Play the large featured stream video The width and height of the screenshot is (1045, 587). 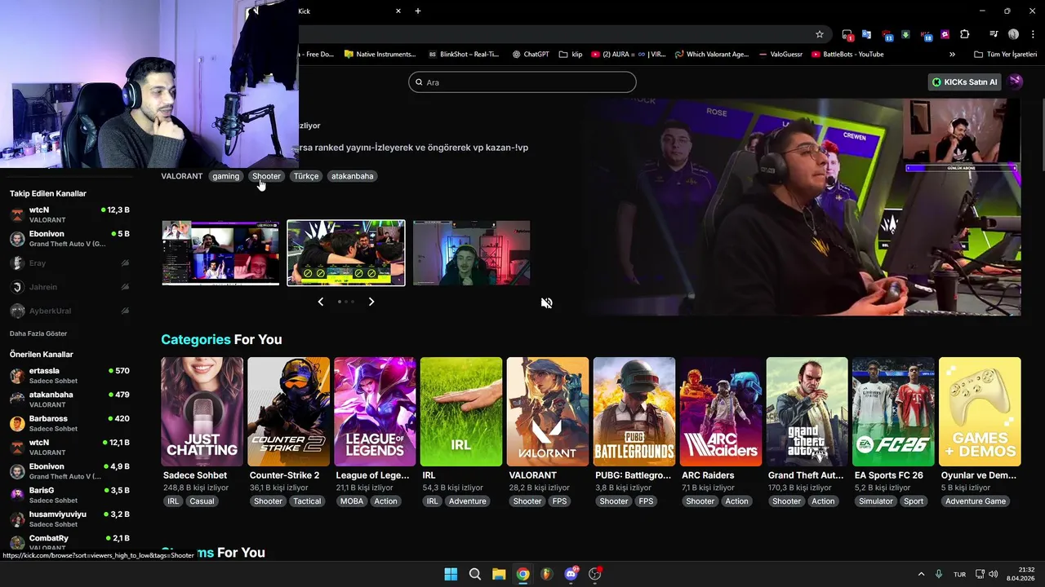pos(802,207)
